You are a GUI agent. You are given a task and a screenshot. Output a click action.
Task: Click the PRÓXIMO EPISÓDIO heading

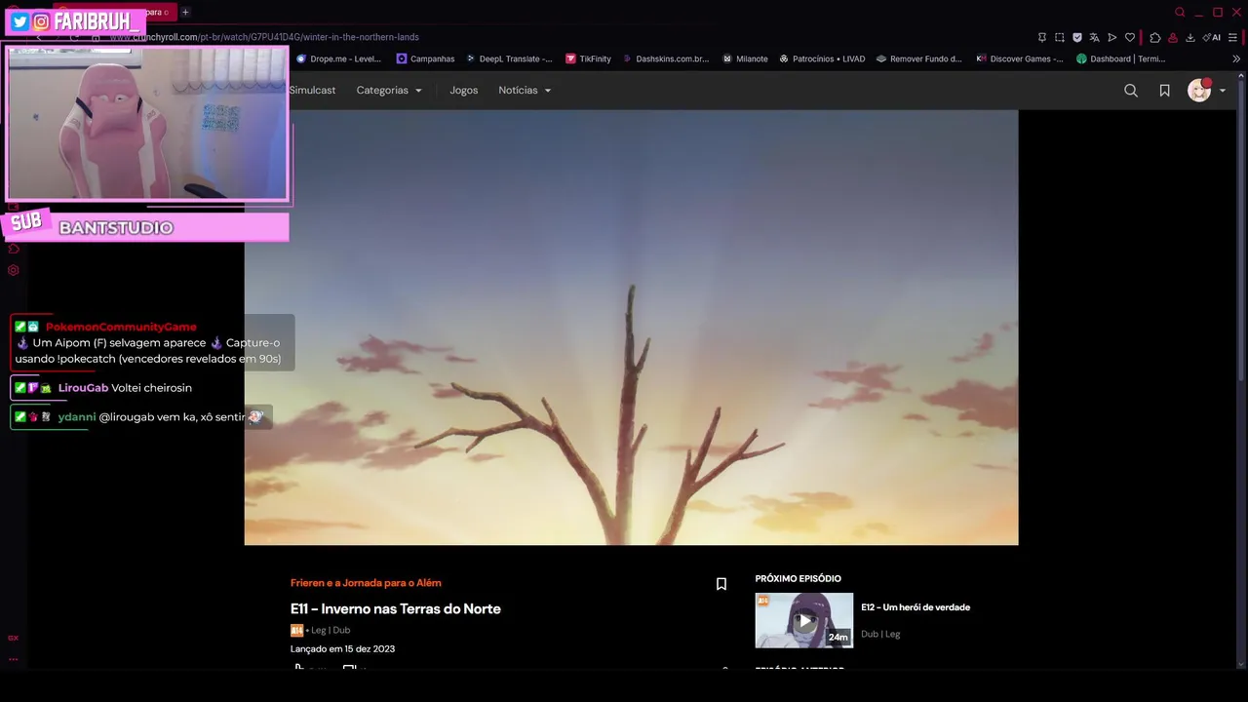pos(798,579)
